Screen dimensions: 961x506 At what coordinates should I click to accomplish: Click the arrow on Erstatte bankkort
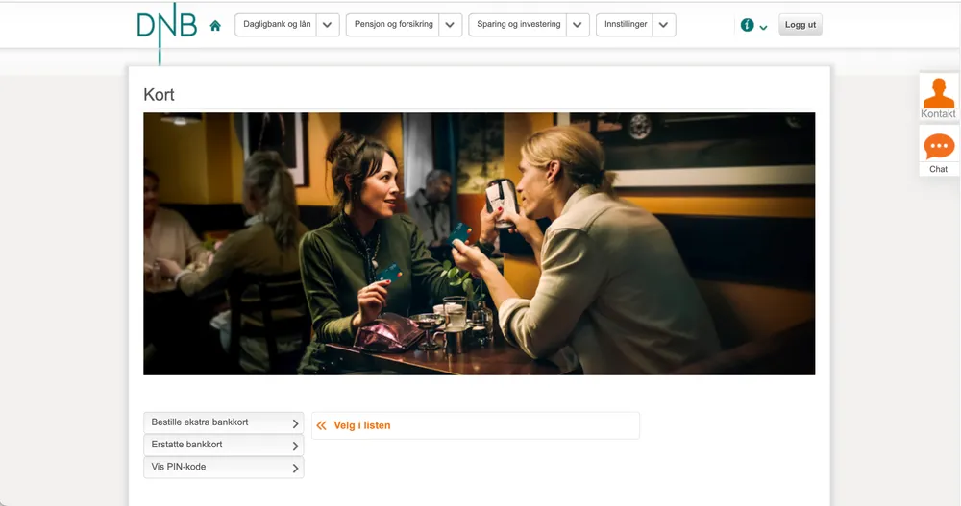pyautogui.click(x=295, y=446)
